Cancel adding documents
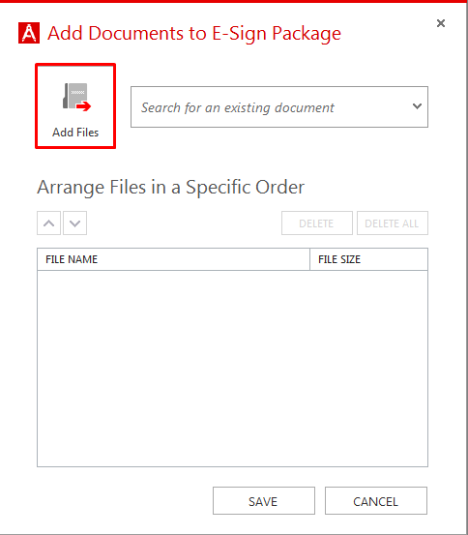Image resolution: width=468 pixels, height=535 pixels. pyautogui.click(x=376, y=501)
